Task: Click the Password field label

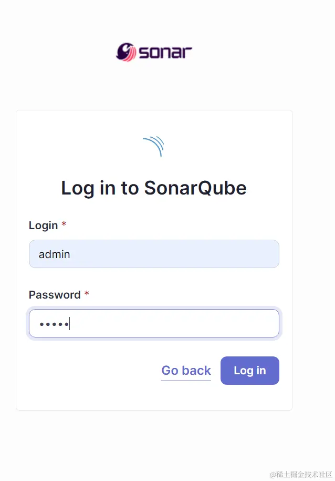Action: 55,295
